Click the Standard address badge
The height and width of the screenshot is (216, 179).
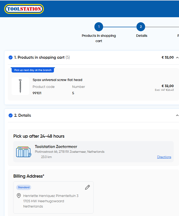click(x=24, y=187)
